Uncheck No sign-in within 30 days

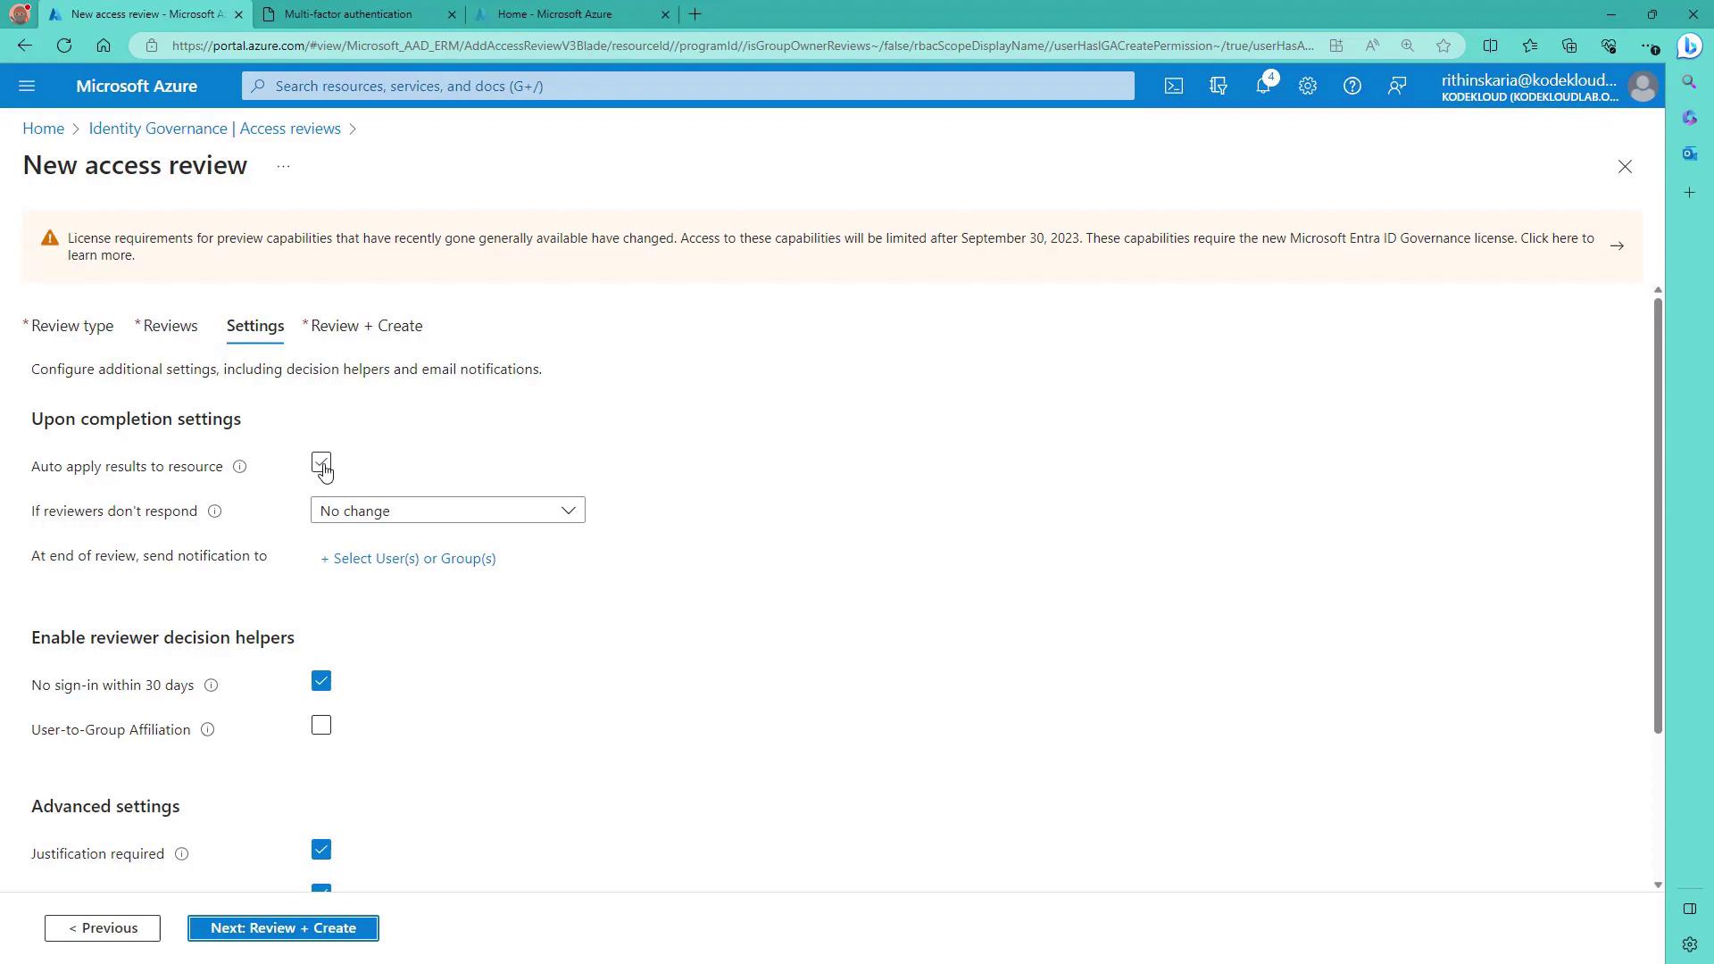pyautogui.click(x=321, y=681)
